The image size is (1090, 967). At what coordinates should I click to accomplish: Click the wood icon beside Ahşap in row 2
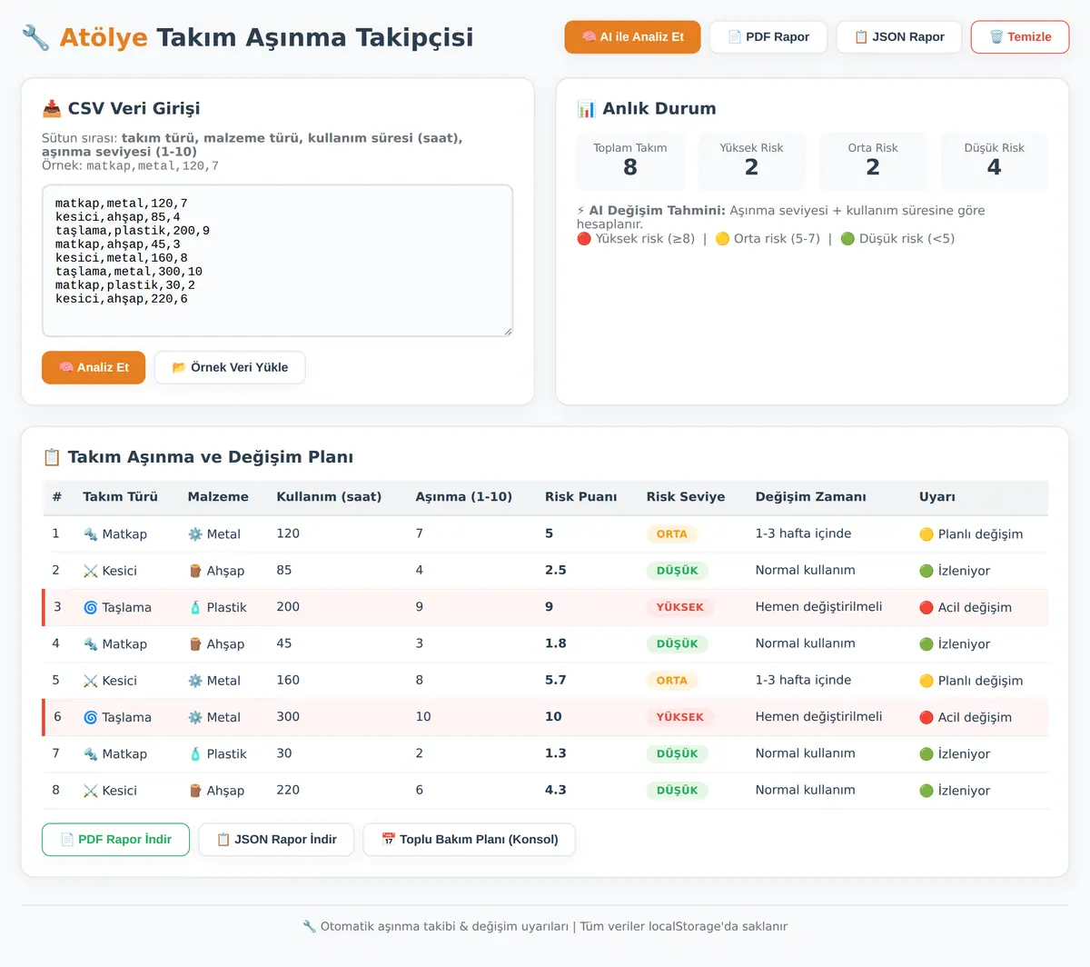coord(194,571)
